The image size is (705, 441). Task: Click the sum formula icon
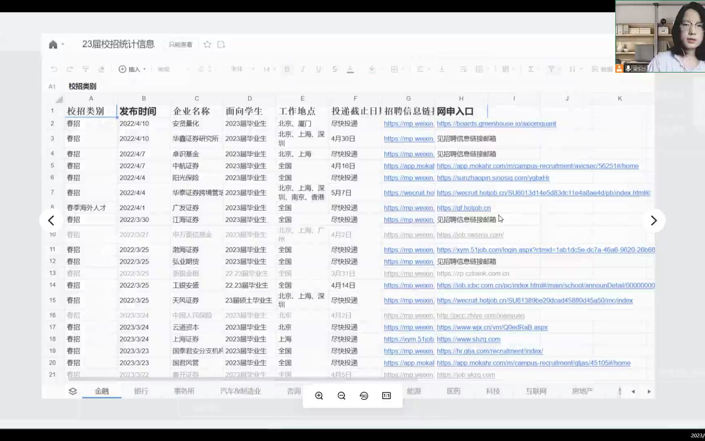tap(531, 69)
